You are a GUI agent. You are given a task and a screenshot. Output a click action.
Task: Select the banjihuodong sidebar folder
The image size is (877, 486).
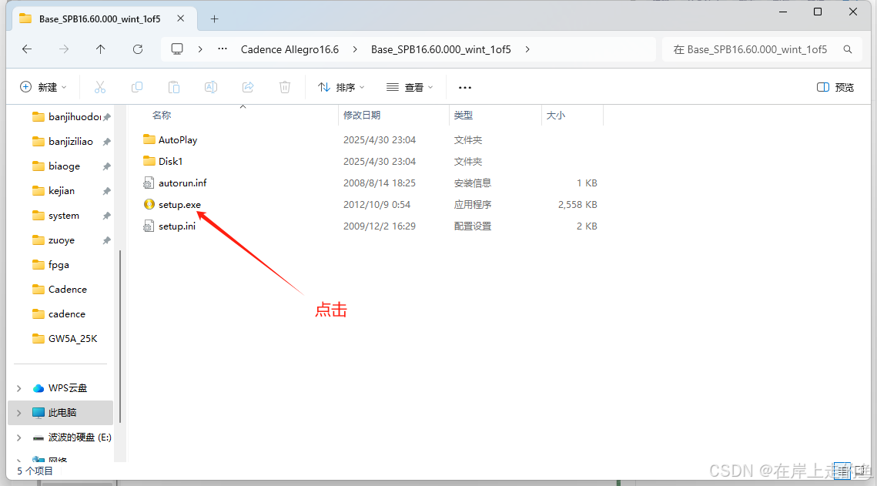(x=75, y=117)
